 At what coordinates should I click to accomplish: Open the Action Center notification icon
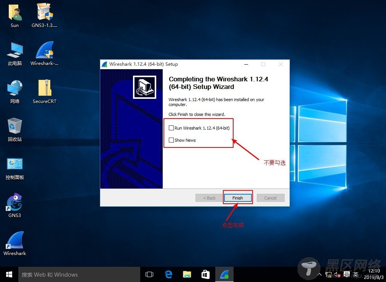click(347, 274)
